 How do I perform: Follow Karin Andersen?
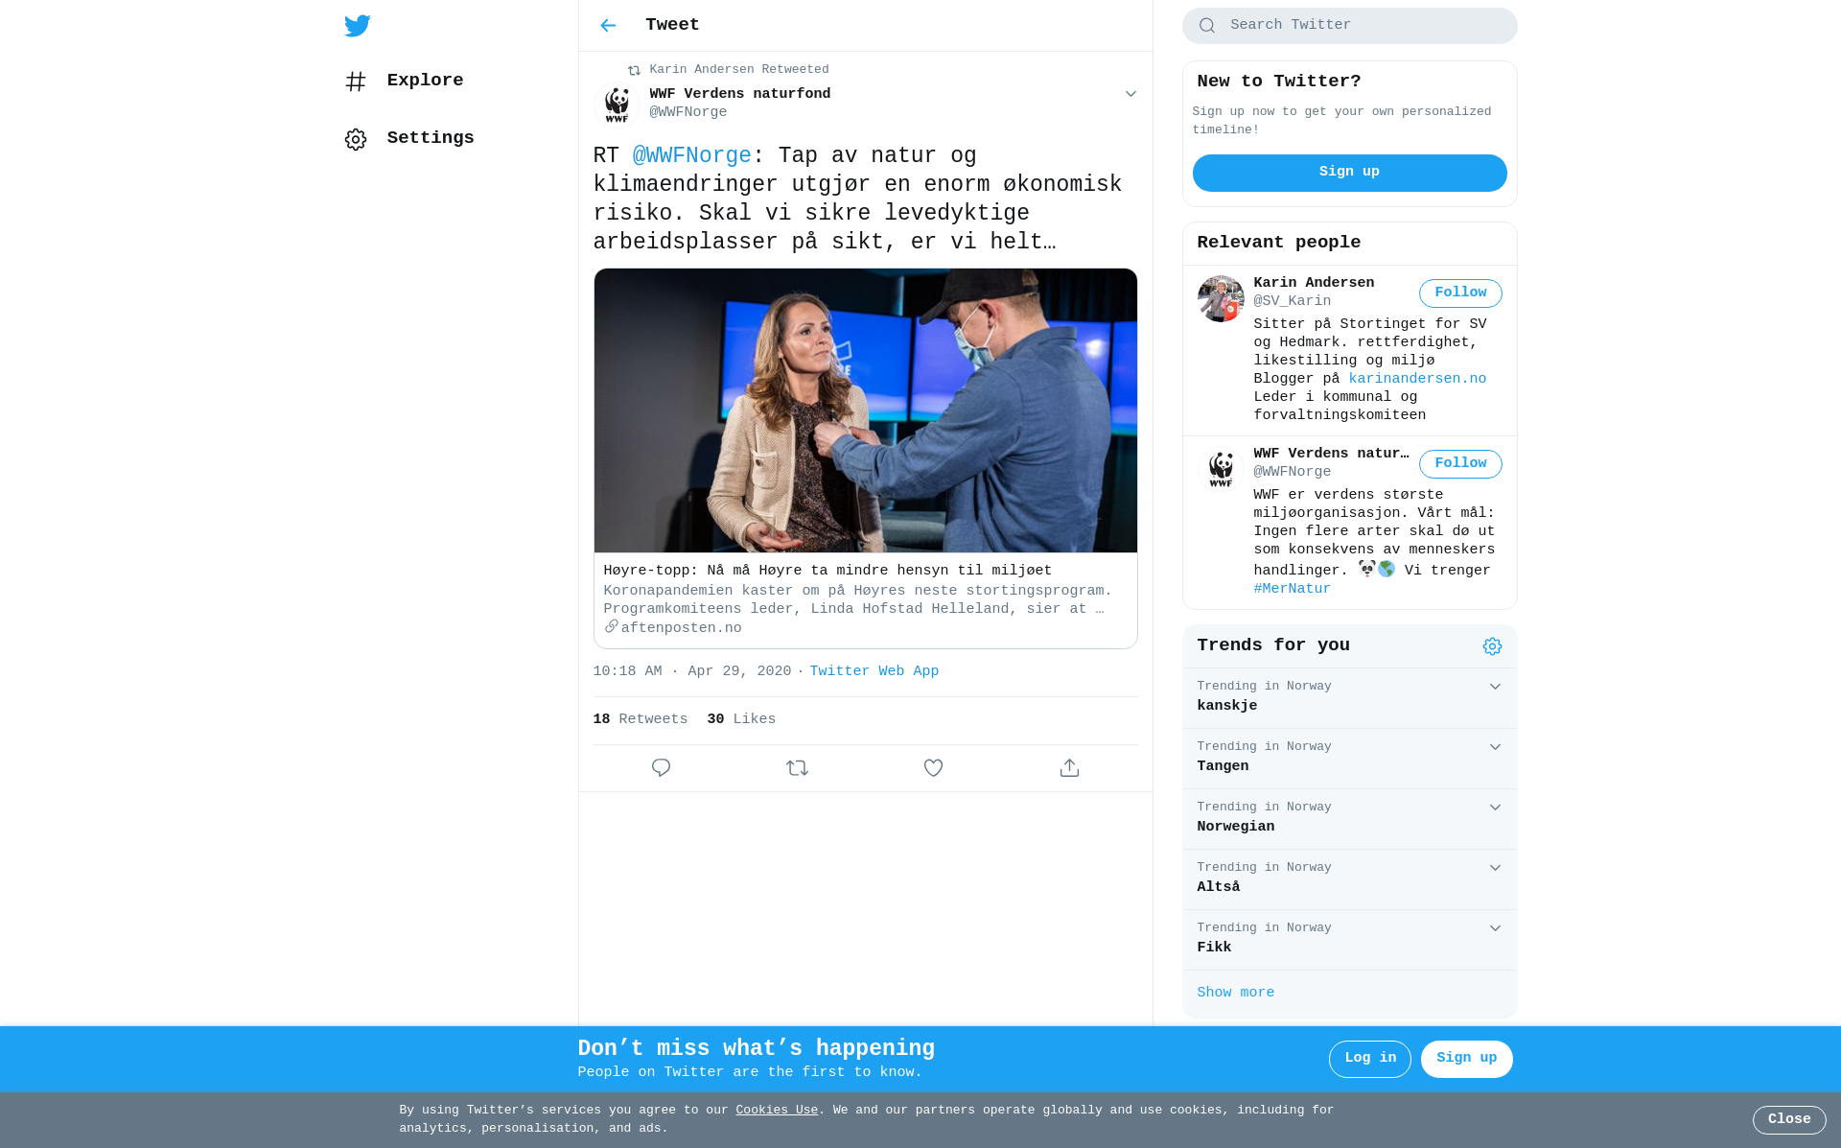coord(1460,293)
